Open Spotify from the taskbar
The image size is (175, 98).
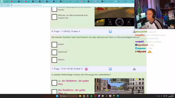pos(91,96)
